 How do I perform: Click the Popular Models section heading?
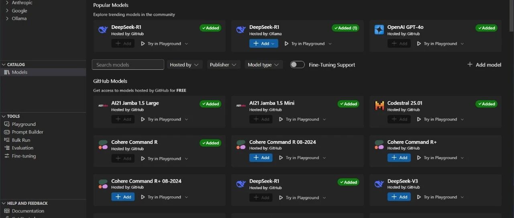click(111, 5)
